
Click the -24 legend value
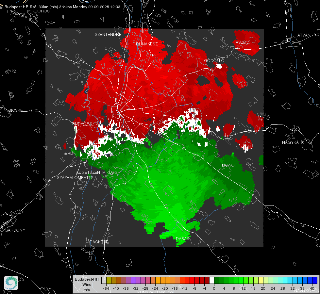tap(155, 288)
